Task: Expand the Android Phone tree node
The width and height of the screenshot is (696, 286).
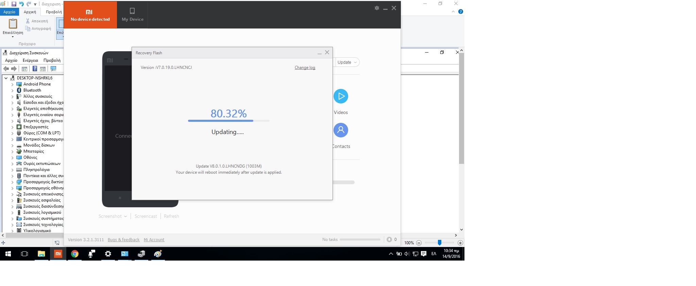Action: (x=13, y=84)
